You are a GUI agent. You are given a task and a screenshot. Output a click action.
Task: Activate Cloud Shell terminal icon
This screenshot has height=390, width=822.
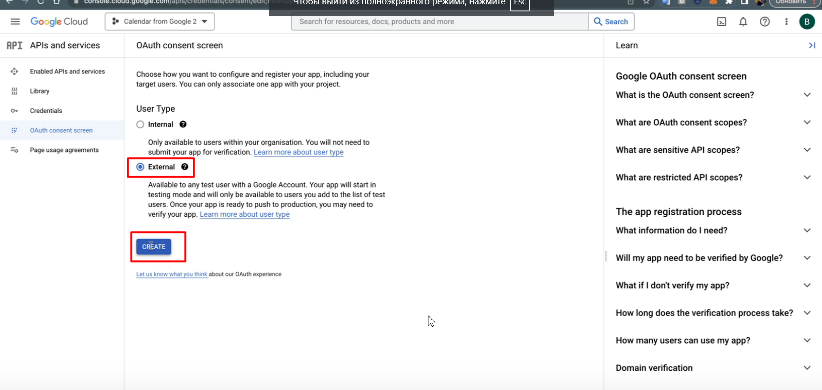[722, 21]
